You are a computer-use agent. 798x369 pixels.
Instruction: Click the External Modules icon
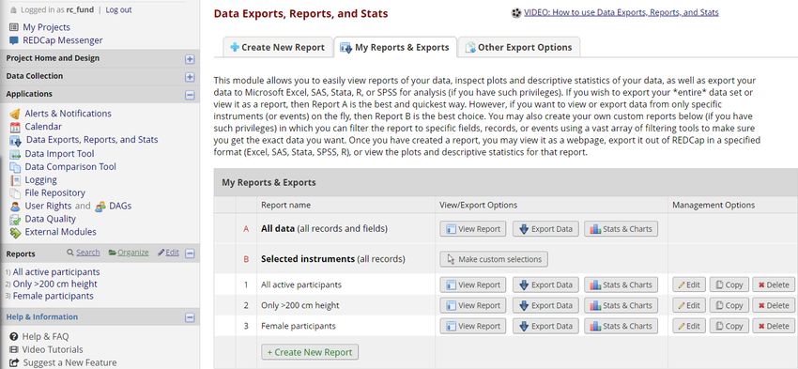pos(15,233)
